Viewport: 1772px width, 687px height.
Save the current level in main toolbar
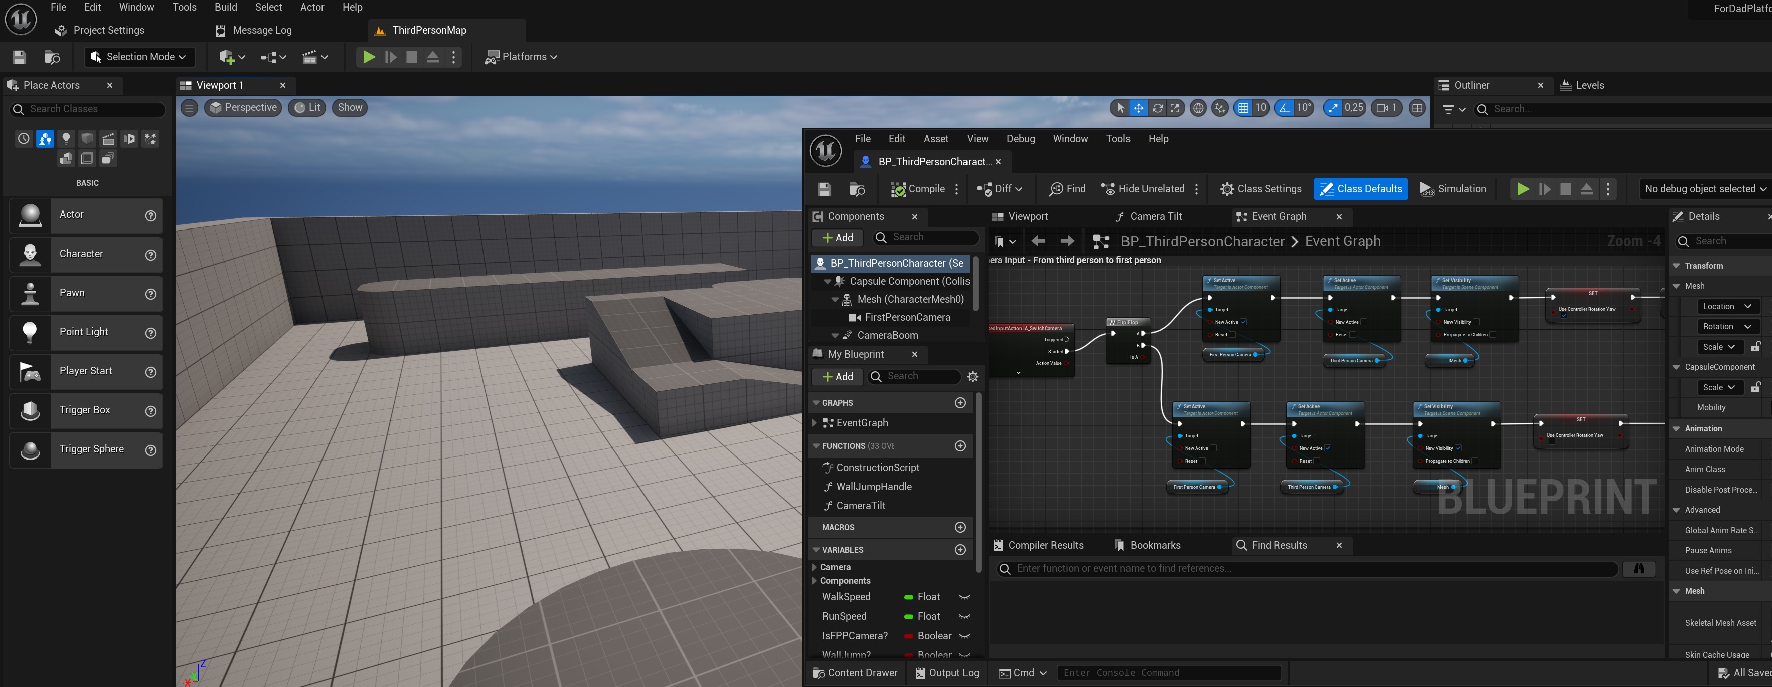(x=19, y=57)
